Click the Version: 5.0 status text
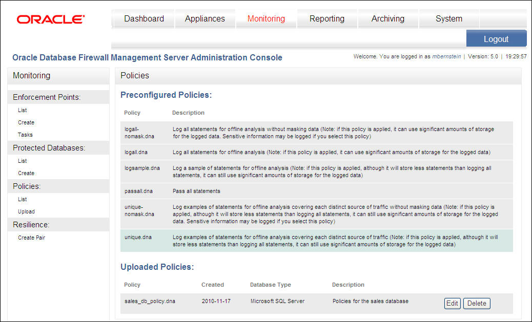Image resolution: width=532 pixels, height=322 pixels. [x=483, y=57]
